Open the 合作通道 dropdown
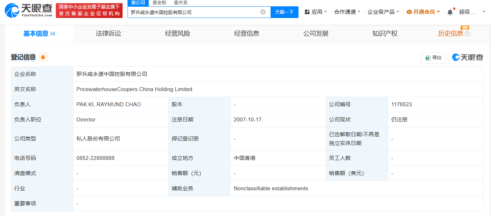 click(345, 11)
